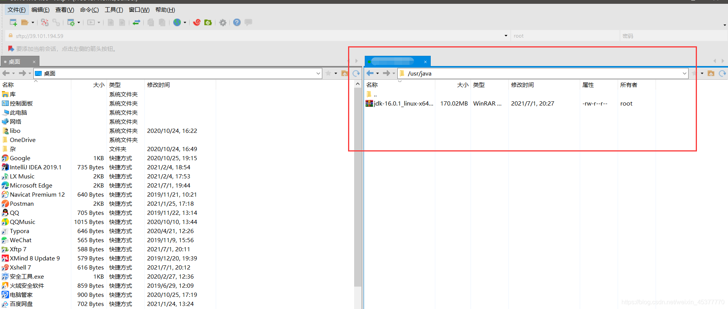Close the 桌面 tab

click(34, 61)
